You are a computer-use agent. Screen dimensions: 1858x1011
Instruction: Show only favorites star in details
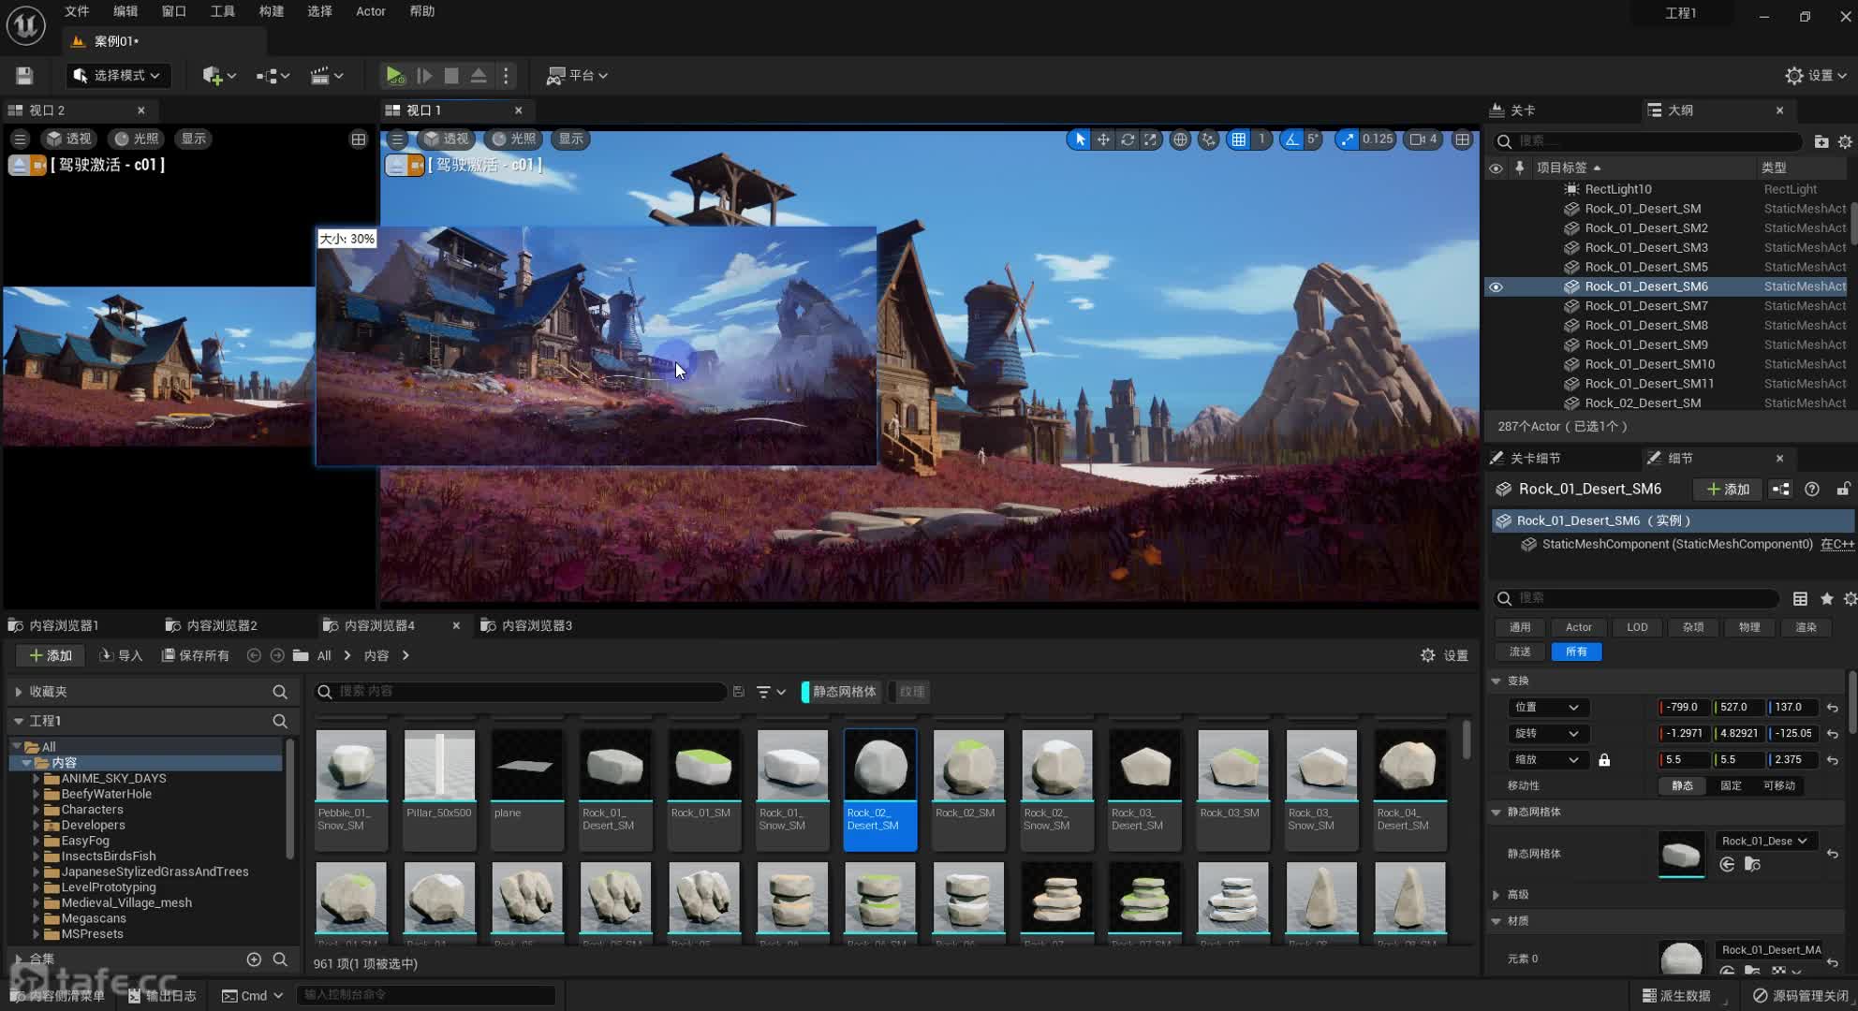click(1826, 598)
